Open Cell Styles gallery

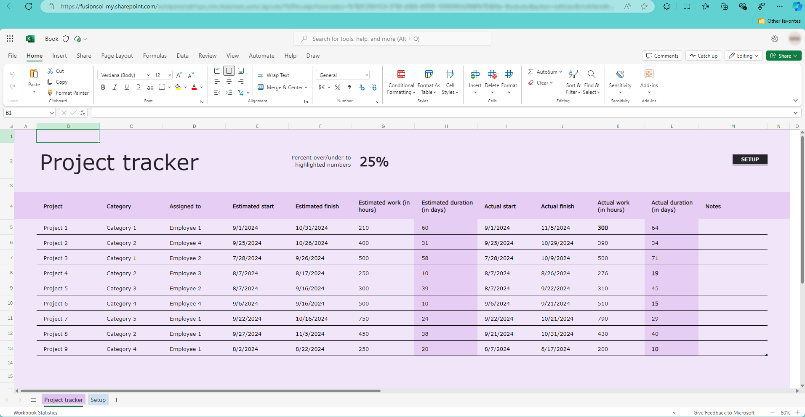(x=450, y=82)
